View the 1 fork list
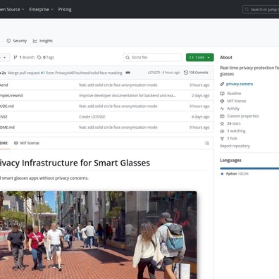The height and width of the screenshot is (279, 279). [x=232, y=139]
